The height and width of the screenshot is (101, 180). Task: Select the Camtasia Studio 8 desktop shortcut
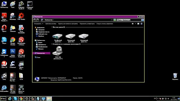pyautogui.click(x=21, y=5)
